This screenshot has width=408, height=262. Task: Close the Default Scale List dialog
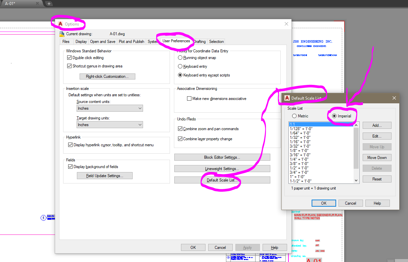394,98
